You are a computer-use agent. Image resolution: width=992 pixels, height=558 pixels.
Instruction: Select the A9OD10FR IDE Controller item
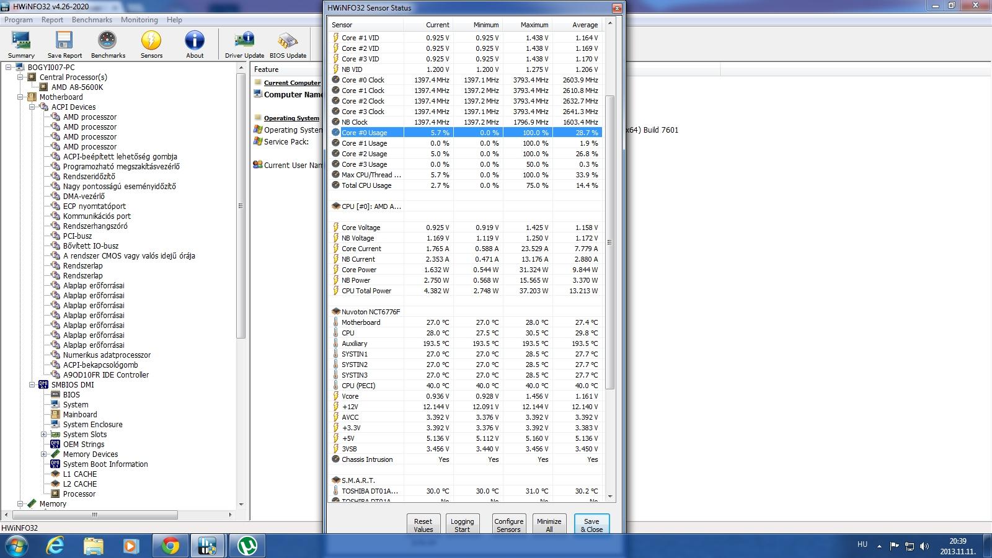pyautogui.click(x=106, y=375)
